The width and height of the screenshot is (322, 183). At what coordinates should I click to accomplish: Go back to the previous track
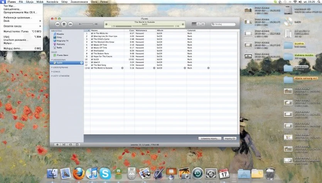[57, 24]
